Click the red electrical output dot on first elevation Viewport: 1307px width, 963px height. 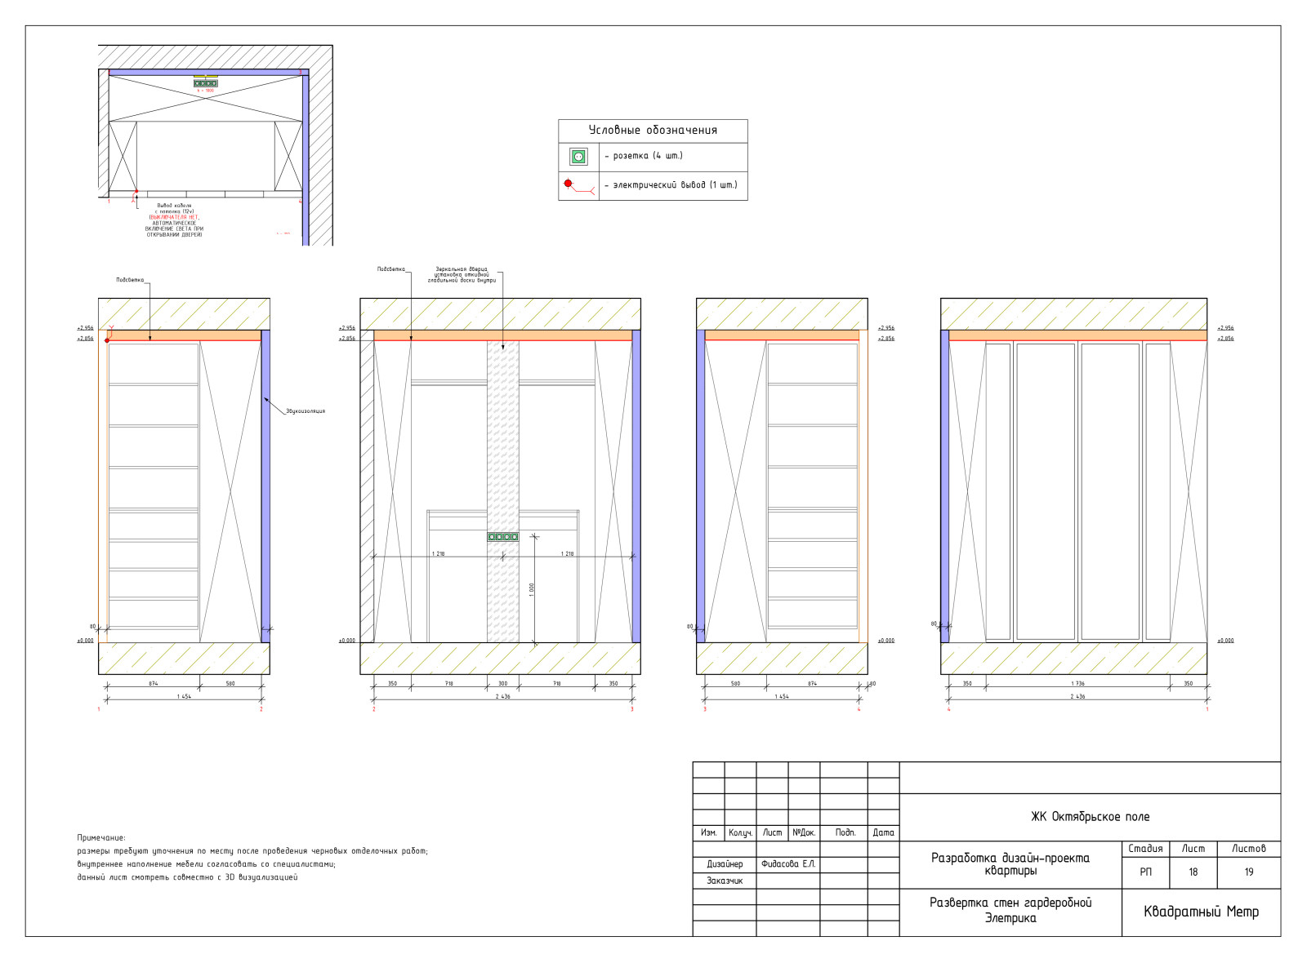(107, 340)
